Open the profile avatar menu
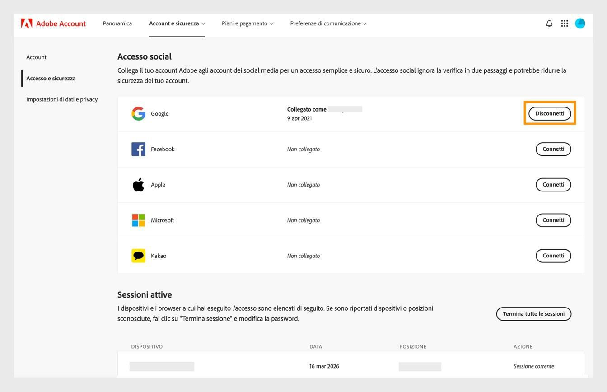 (580, 23)
